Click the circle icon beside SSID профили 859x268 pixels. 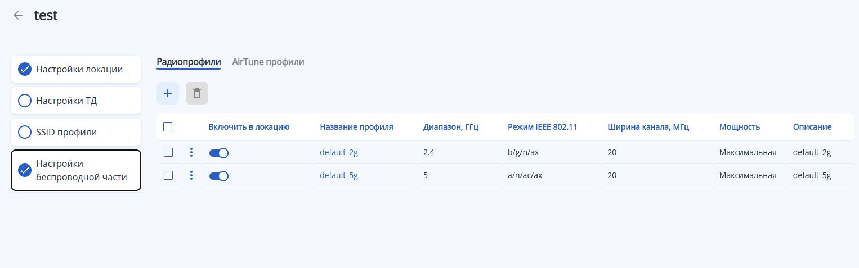pyautogui.click(x=25, y=132)
